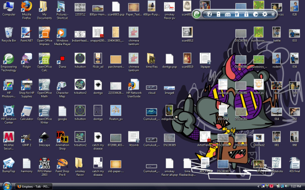The image size is (305, 190).
Task: Select the floaton_pv image thumbnail
Action: (116, 113)
